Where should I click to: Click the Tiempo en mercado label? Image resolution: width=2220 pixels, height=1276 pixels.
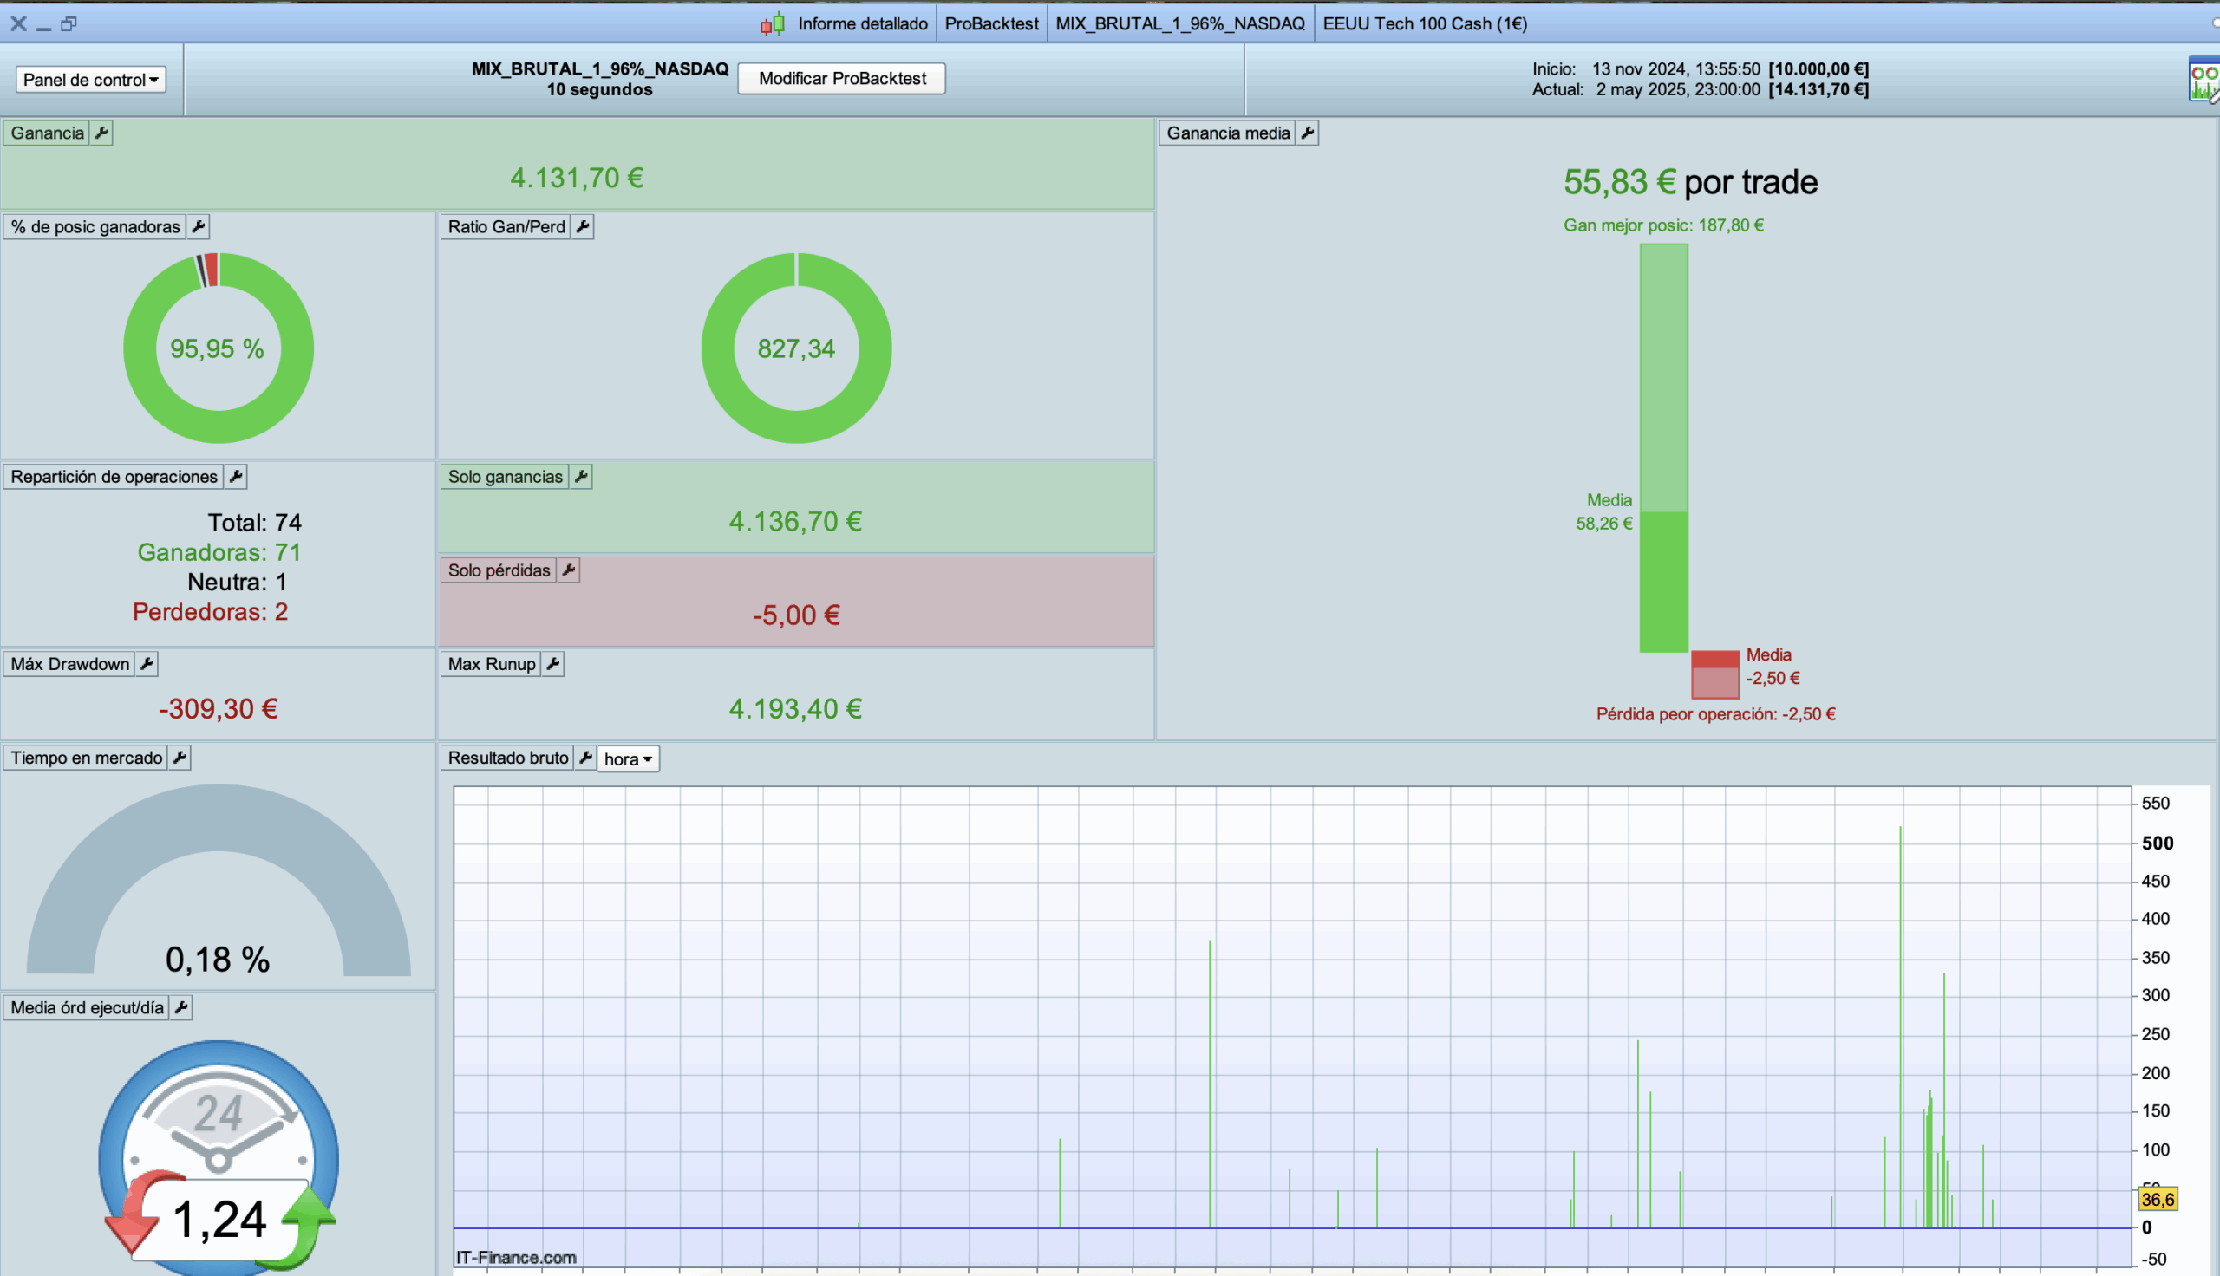(87, 758)
